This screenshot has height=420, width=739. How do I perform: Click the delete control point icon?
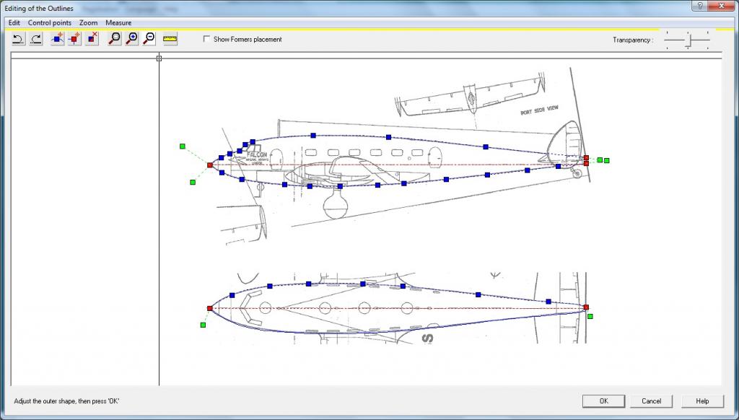click(x=92, y=39)
